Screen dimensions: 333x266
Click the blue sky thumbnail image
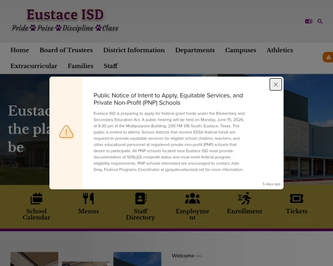tap(138, 259)
